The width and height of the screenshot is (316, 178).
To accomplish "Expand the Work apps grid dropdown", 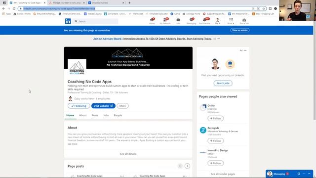I will (231, 21).
